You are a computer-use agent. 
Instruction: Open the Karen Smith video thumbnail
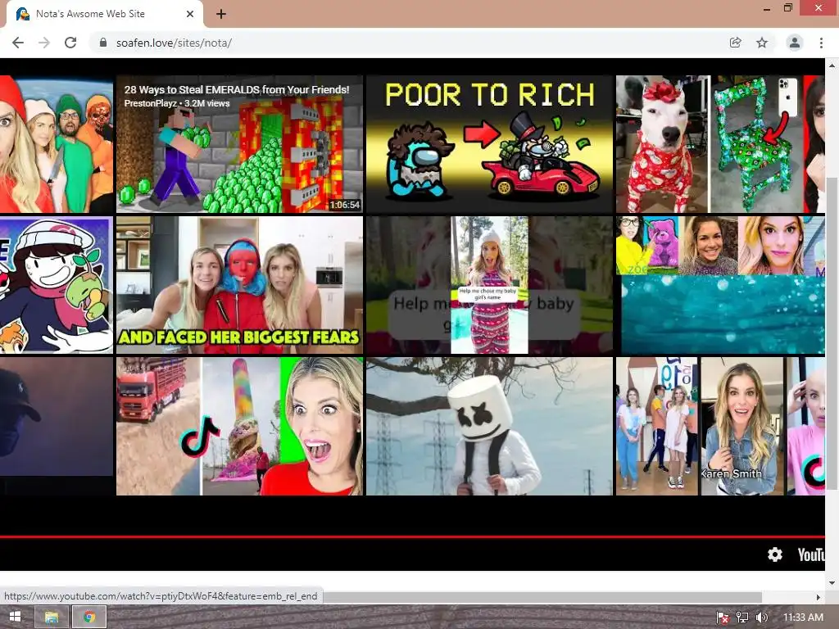coord(720,426)
